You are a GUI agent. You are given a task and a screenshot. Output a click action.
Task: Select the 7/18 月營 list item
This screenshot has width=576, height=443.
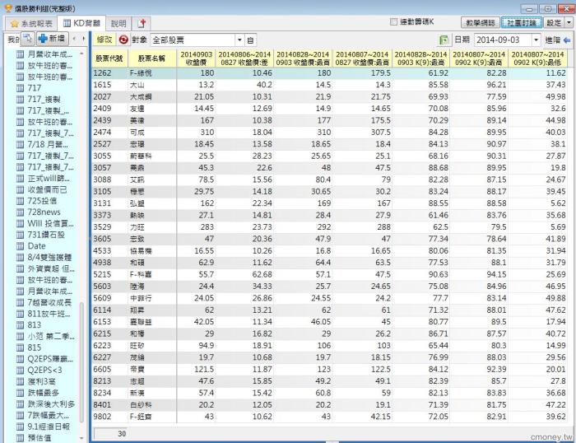pos(48,144)
